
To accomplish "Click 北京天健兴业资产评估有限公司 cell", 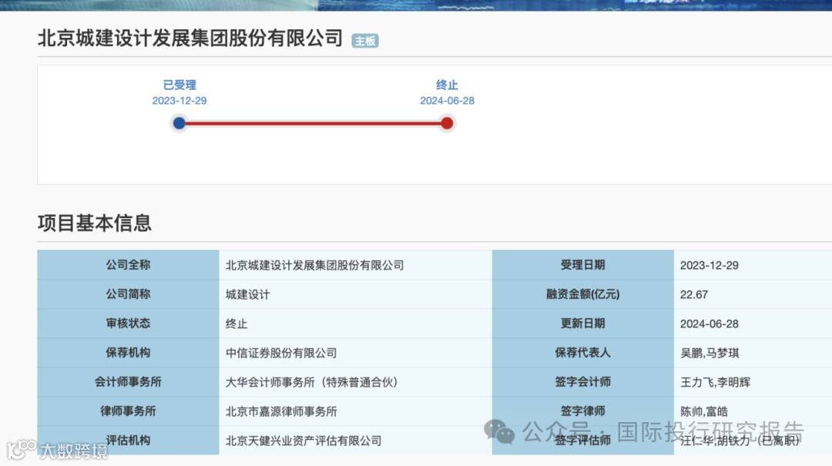I will tap(355, 440).
